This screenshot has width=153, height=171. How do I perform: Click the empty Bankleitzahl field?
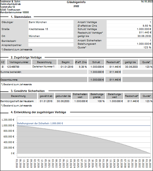click(x=51, y=41)
